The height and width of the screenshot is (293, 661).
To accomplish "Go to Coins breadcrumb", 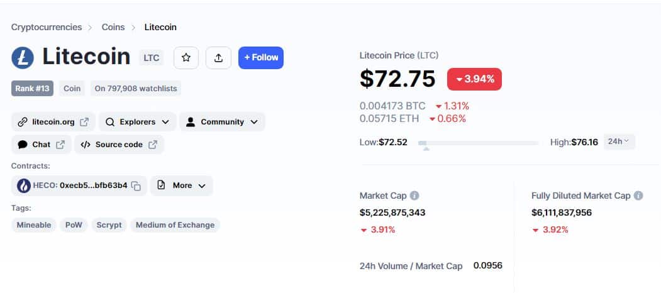I will click(x=113, y=28).
